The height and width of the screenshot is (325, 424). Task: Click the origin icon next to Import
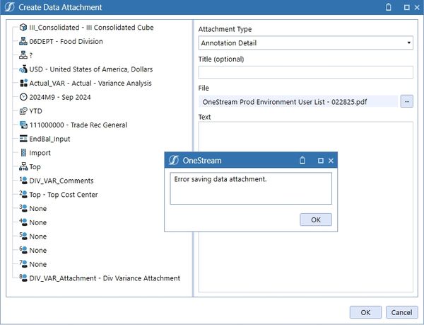pos(23,153)
